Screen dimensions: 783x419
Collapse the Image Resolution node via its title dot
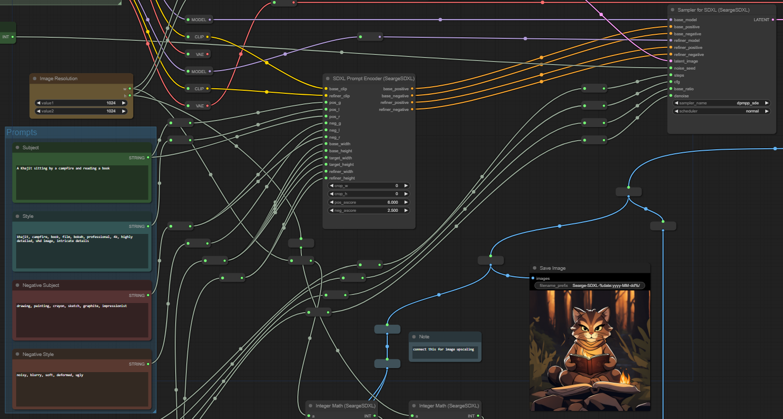35,79
